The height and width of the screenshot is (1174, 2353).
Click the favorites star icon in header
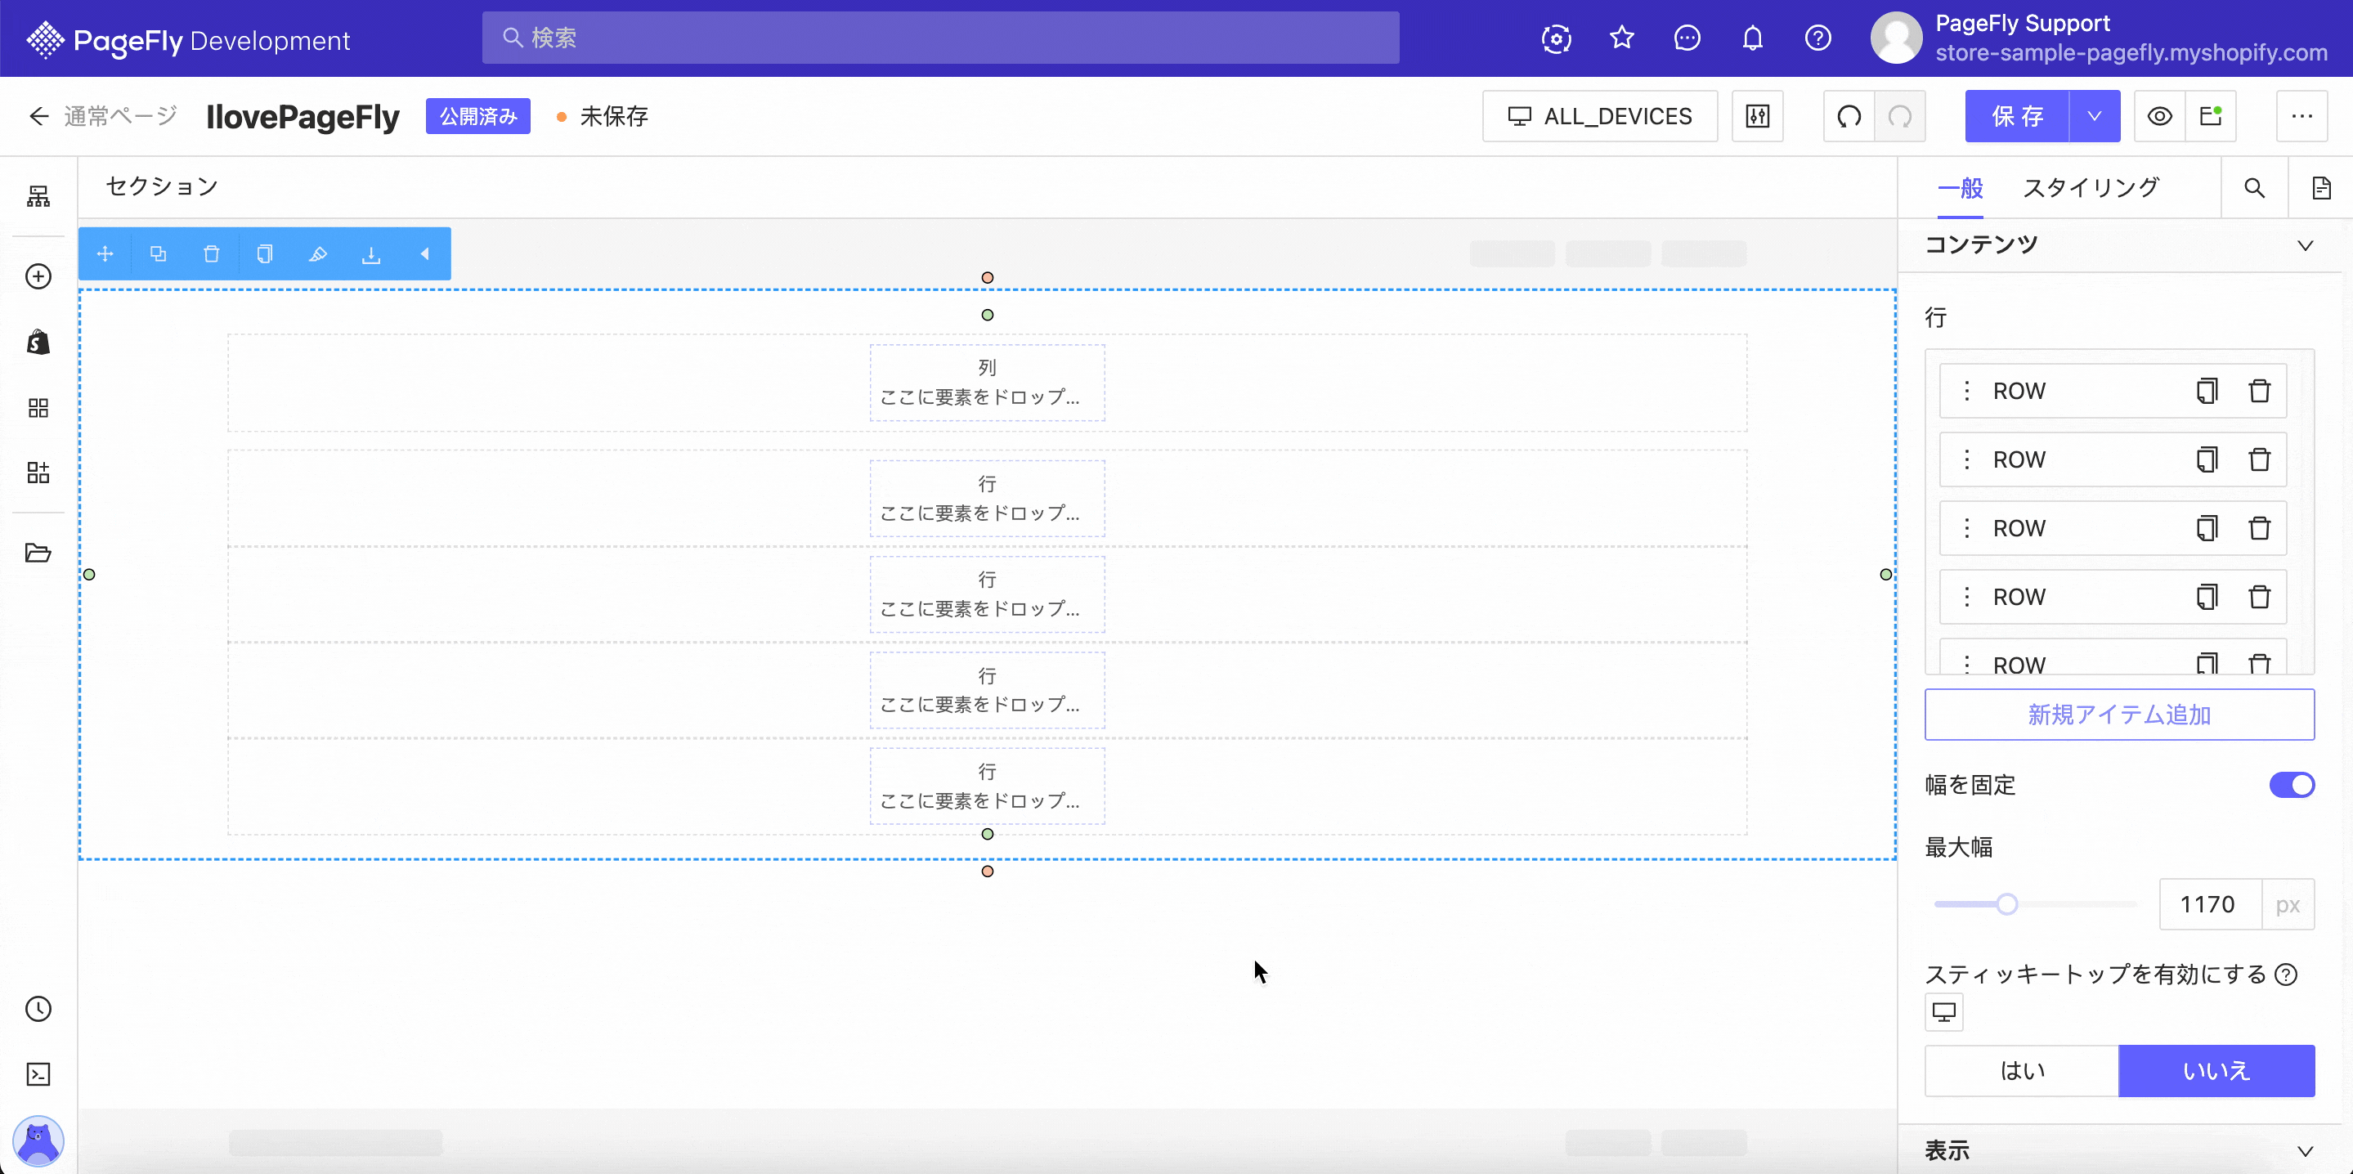(1621, 38)
